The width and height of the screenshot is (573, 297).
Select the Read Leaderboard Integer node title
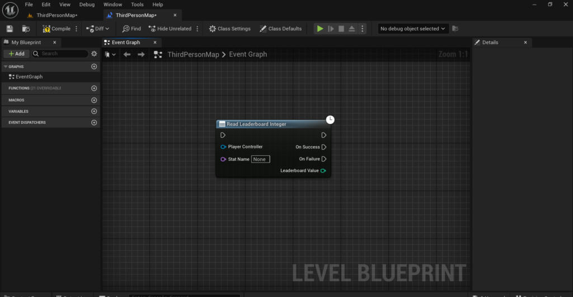click(x=256, y=124)
